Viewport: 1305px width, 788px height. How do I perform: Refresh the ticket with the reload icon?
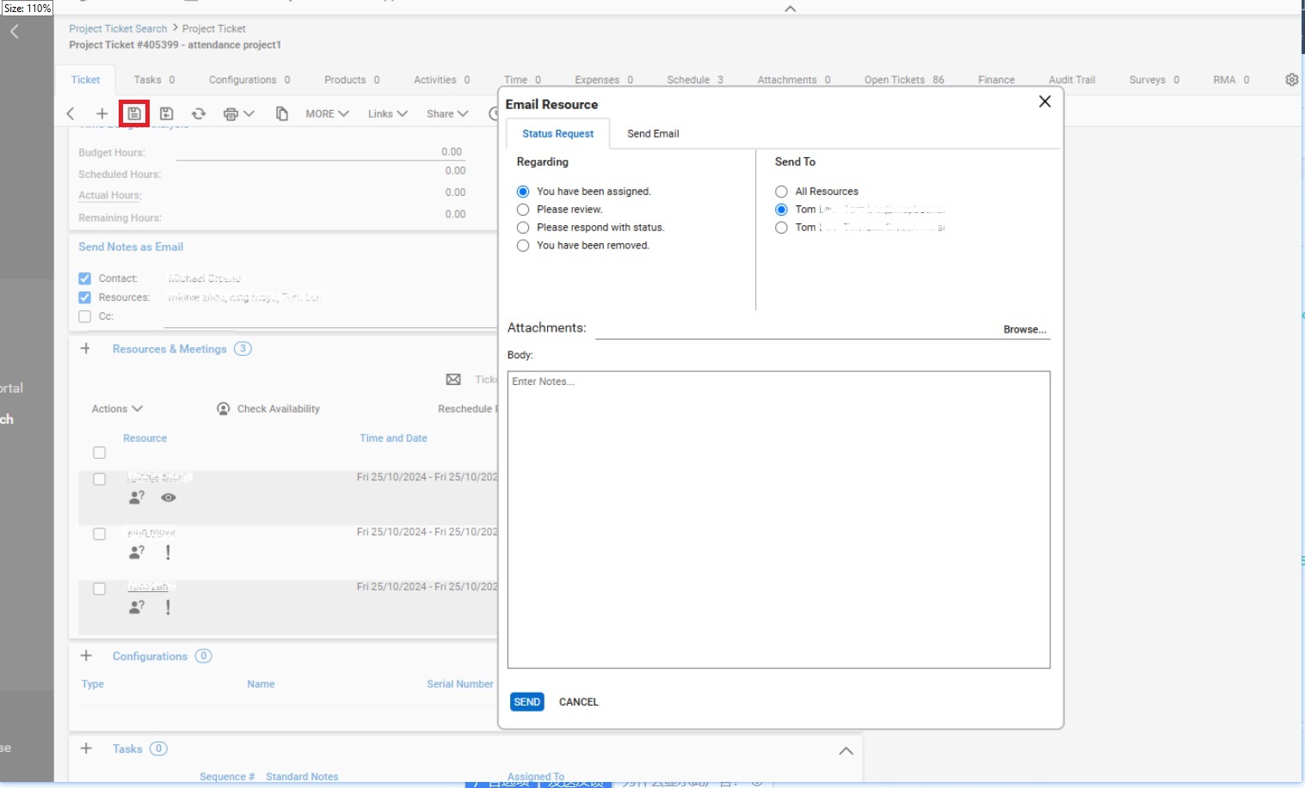pos(199,113)
